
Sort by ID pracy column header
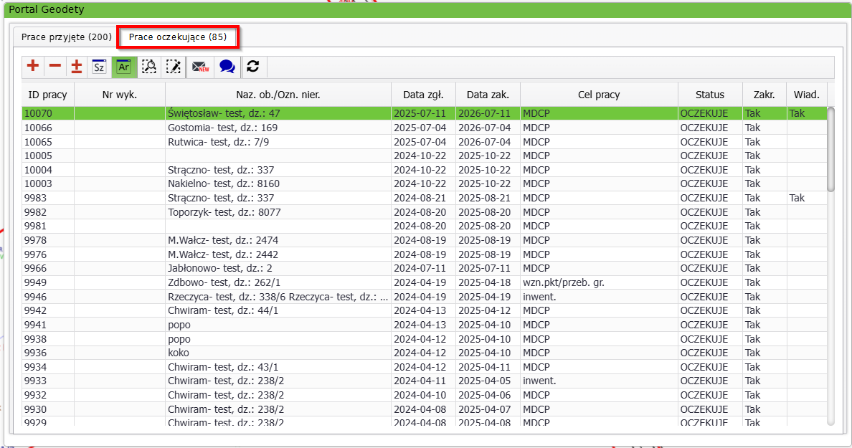[47, 95]
